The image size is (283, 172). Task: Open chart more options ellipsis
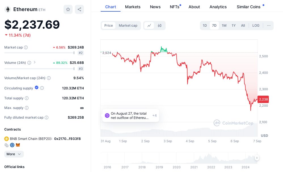click(x=269, y=26)
